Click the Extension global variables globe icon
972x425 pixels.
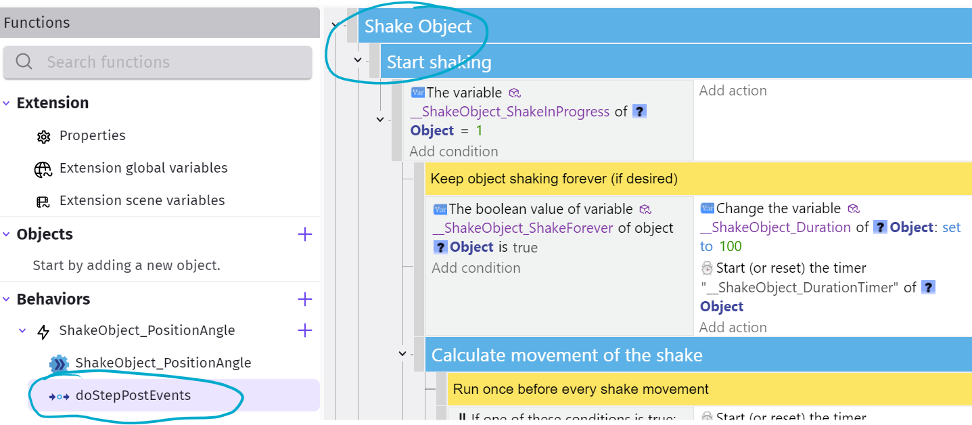[43, 169]
